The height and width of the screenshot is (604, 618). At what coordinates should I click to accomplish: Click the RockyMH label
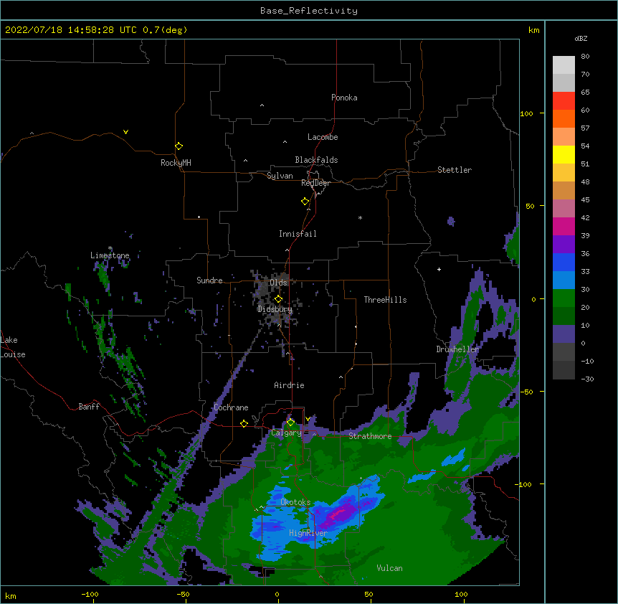[176, 162]
